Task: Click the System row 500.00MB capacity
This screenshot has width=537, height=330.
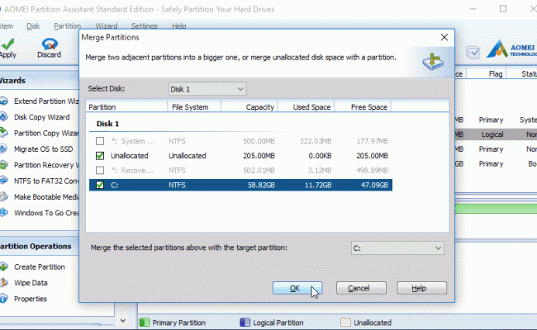Action: point(259,141)
